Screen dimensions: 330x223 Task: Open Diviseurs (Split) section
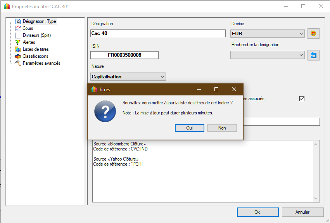coord(37,35)
